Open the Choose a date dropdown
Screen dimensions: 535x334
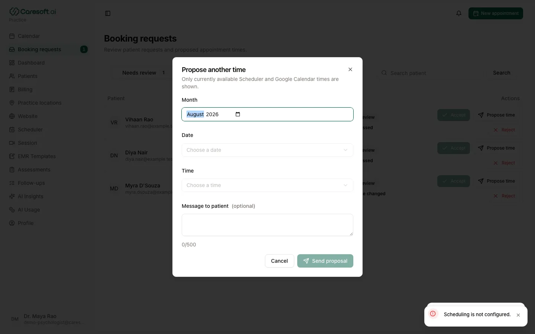point(267,150)
